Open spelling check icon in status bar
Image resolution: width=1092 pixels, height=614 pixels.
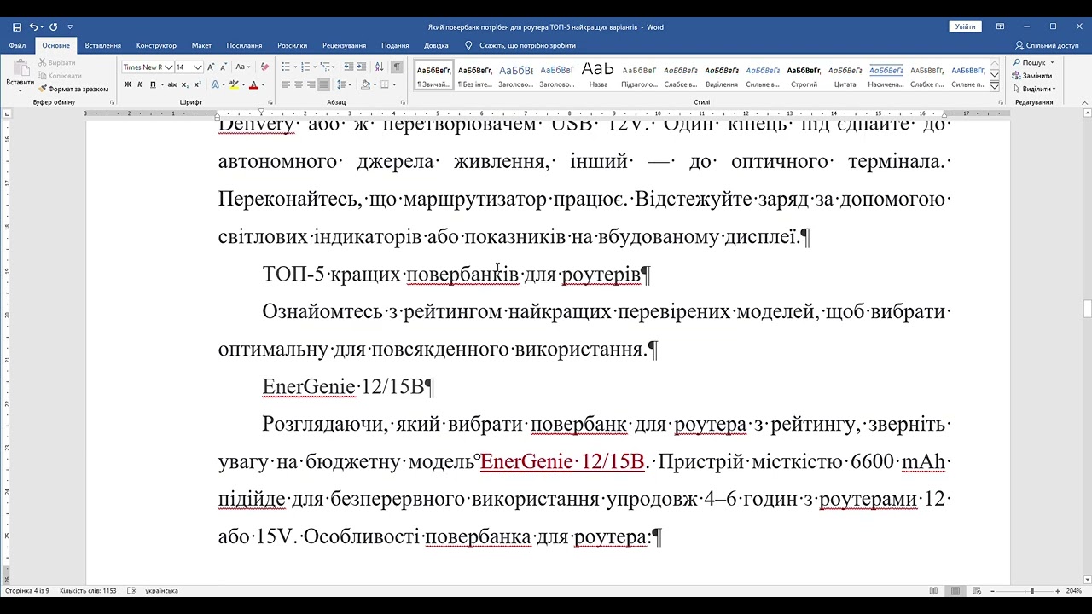click(131, 590)
